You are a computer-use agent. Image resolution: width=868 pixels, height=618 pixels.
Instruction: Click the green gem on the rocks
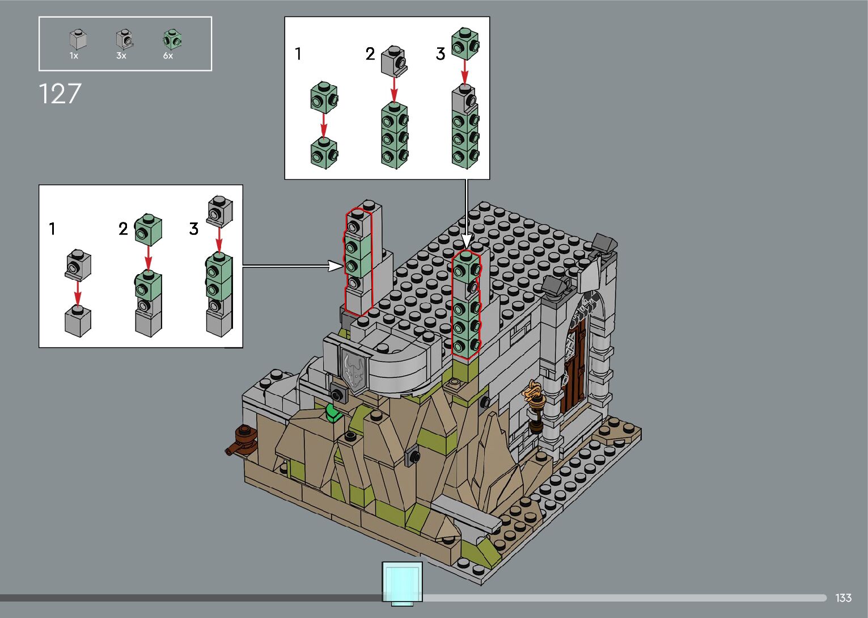point(332,413)
